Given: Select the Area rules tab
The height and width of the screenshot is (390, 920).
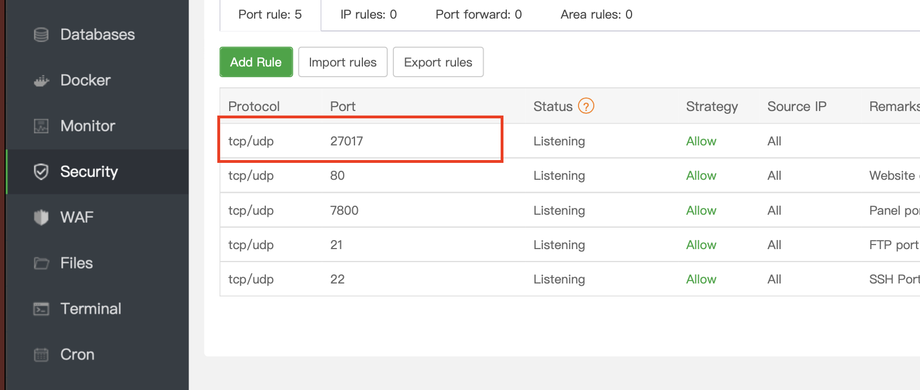Looking at the screenshot, I should [596, 15].
